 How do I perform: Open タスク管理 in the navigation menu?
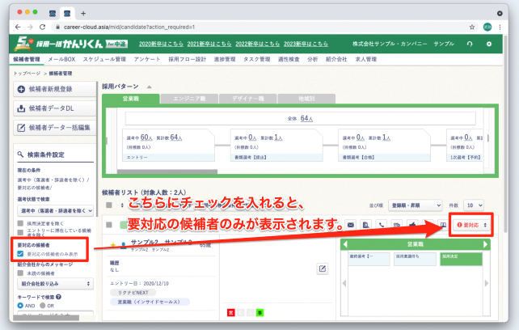pyautogui.click(x=256, y=59)
